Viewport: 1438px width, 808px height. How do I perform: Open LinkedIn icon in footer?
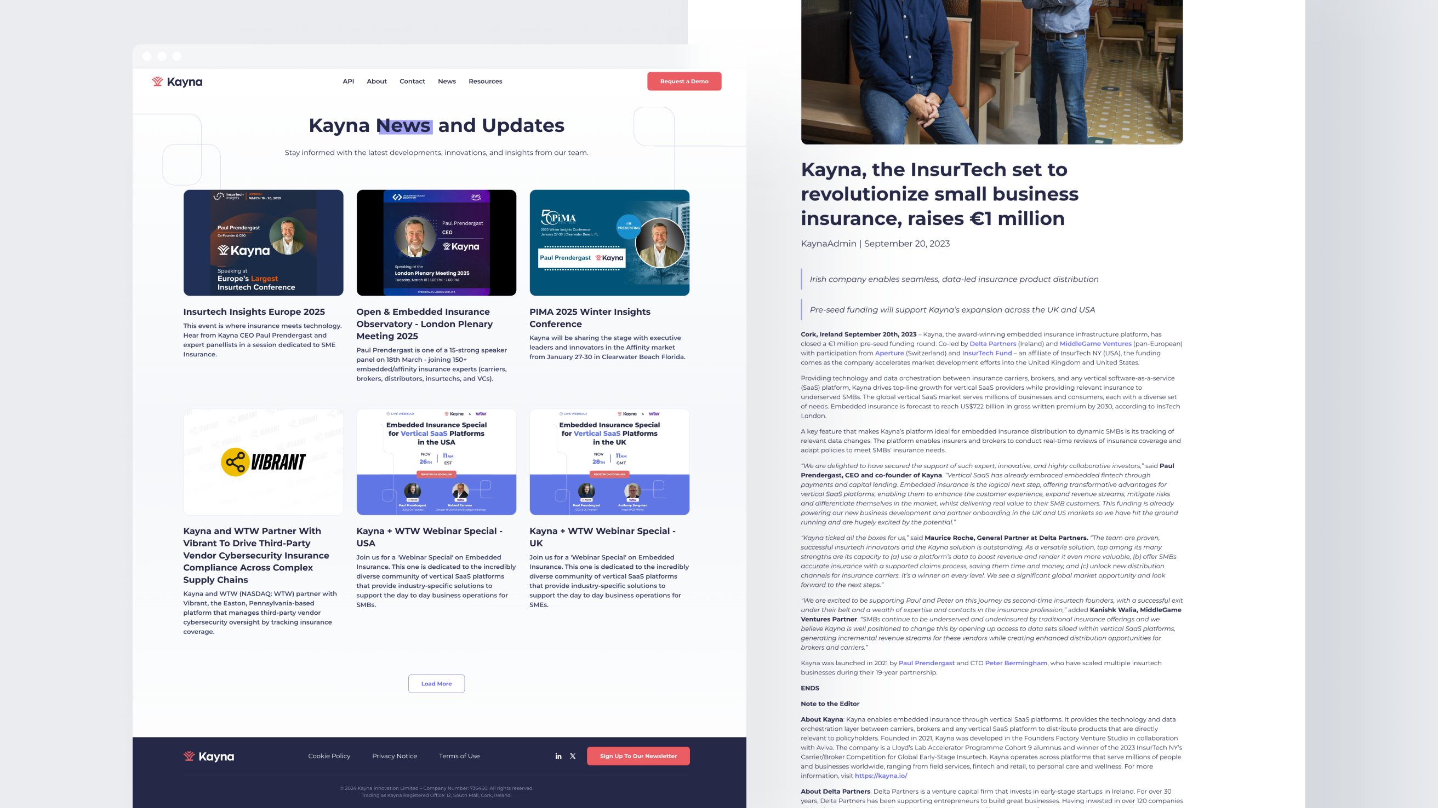(558, 756)
